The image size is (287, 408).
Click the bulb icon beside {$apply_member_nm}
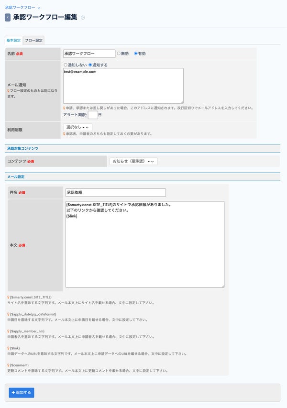pos(8,331)
